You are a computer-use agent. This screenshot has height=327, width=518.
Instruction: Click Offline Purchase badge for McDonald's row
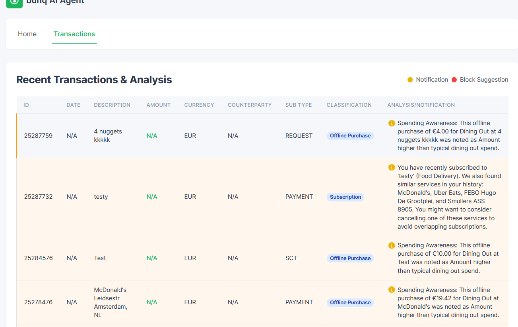click(350, 302)
